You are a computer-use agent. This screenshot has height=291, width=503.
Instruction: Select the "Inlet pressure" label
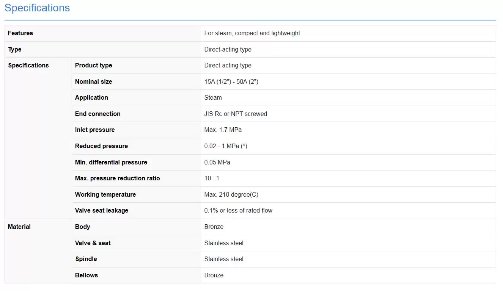[x=95, y=130]
